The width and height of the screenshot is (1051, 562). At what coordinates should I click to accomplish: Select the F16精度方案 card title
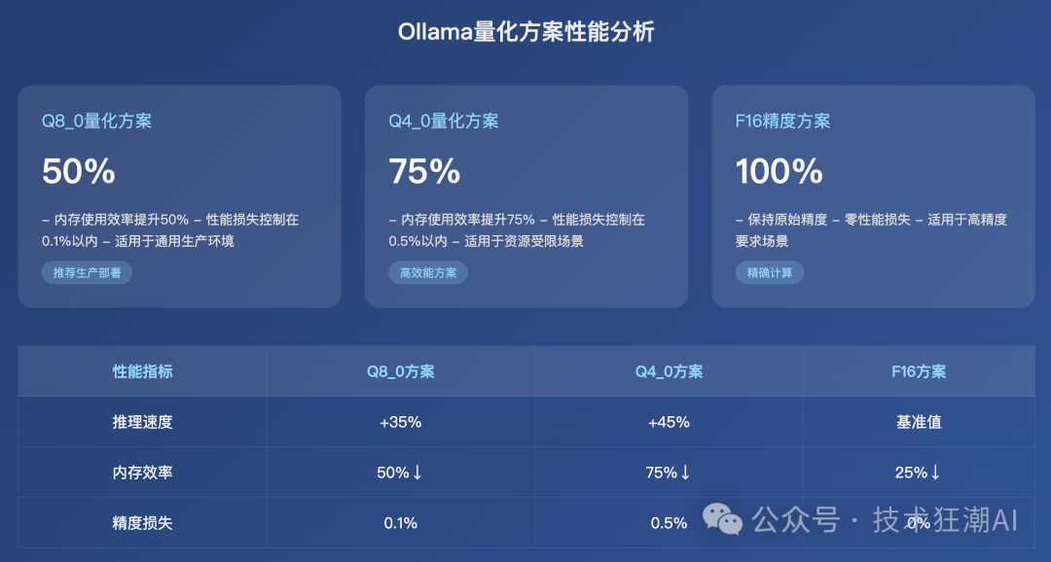782,122
